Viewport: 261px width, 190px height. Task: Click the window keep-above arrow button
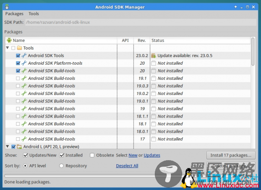(x=235, y=7)
